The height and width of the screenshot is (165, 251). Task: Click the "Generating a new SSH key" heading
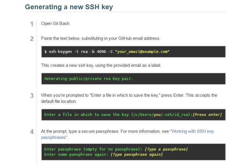coord(69,7)
